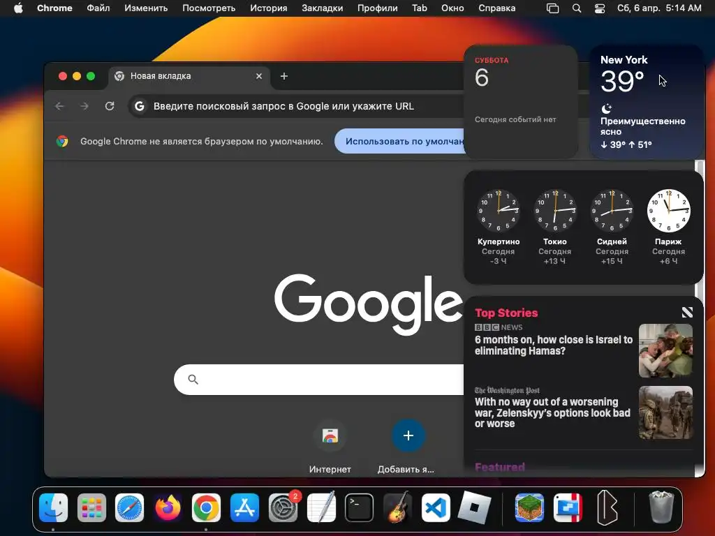Open Visual Studio Code from dock
The width and height of the screenshot is (715, 536).
[x=436, y=507]
